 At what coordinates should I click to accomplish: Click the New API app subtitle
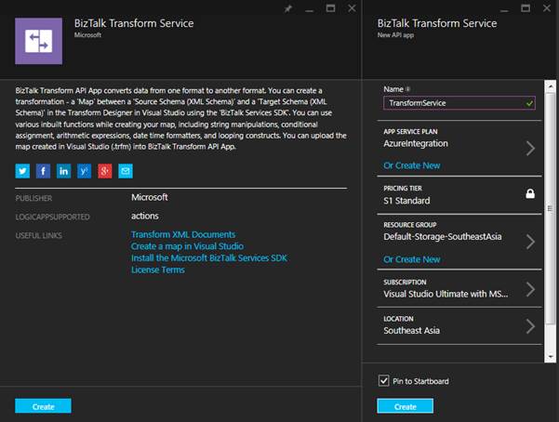click(x=395, y=35)
